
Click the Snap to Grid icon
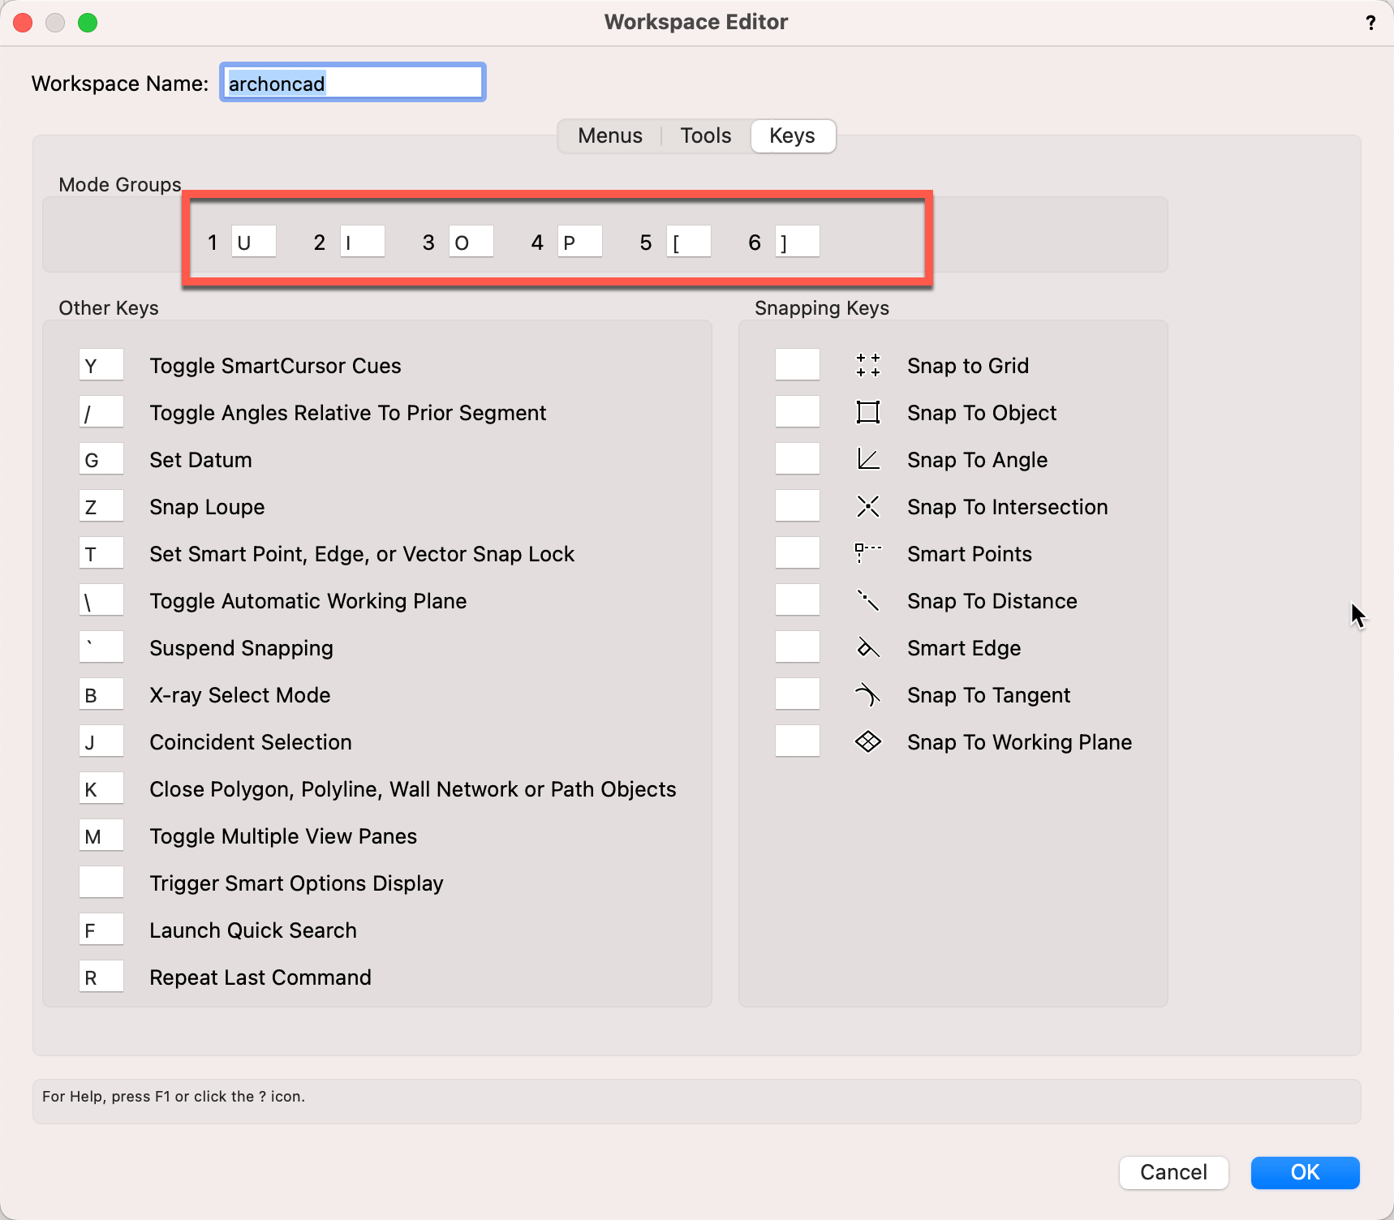click(867, 366)
